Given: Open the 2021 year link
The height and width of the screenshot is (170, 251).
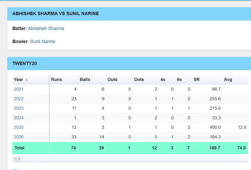Looking at the screenshot, I should pos(19,89).
